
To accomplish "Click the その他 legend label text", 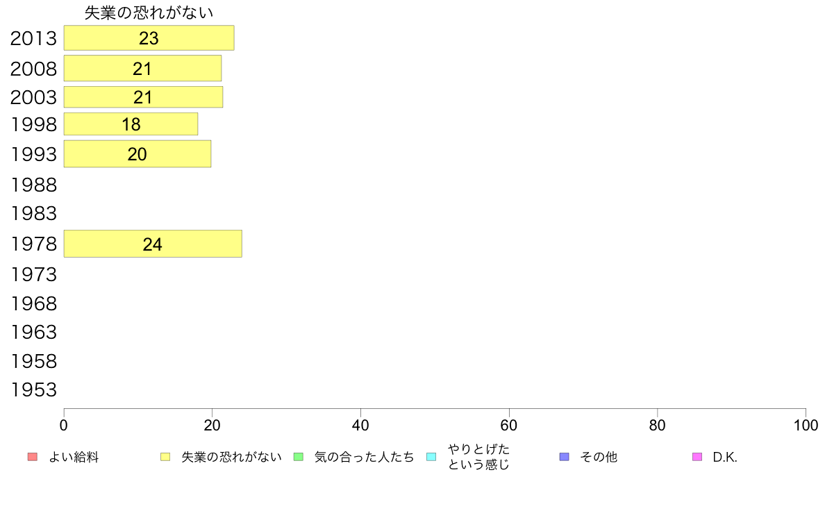I will pos(599,458).
